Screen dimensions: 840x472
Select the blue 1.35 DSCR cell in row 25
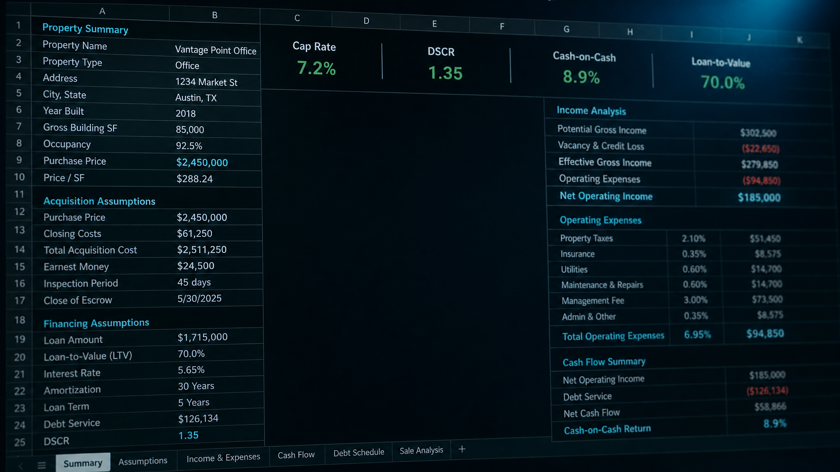click(188, 435)
